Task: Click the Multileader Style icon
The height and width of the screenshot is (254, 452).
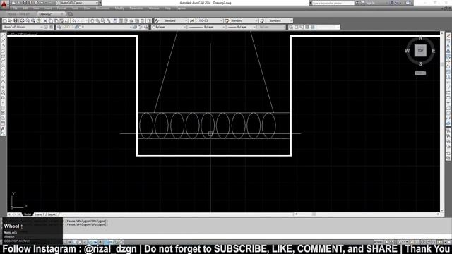Action: pyautogui.click(x=262, y=20)
